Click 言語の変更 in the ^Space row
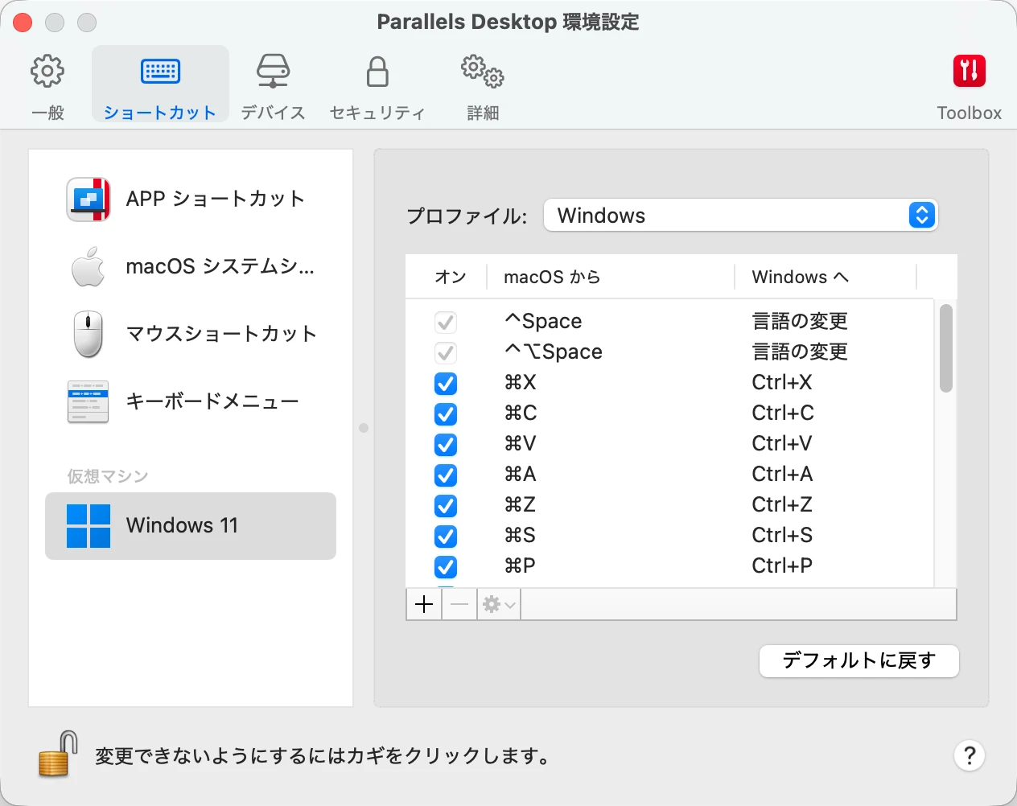The width and height of the screenshot is (1017, 806). (x=800, y=322)
